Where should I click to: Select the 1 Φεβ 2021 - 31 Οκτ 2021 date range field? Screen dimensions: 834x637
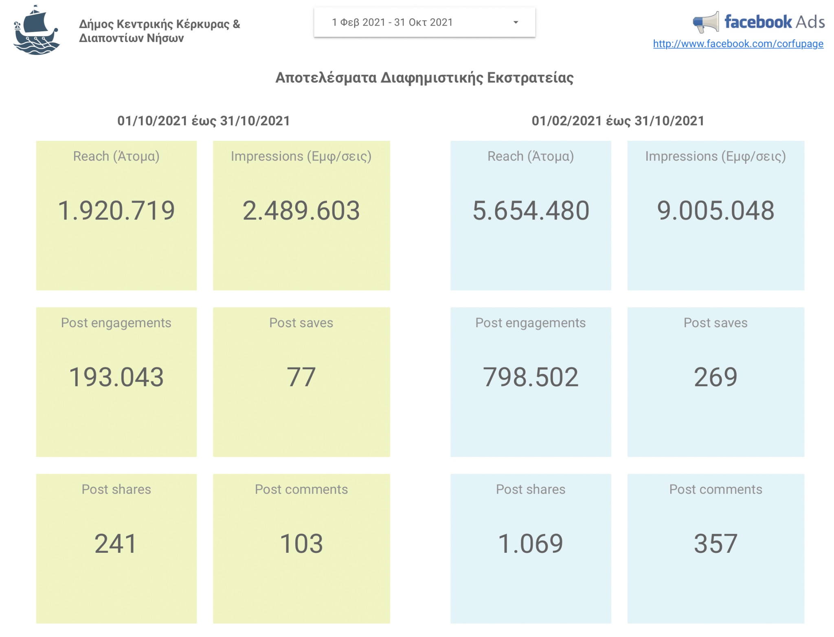424,22
